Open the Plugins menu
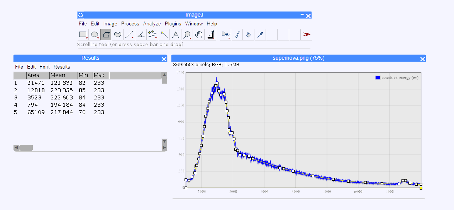The image size is (454, 210). (x=173, y=24)
